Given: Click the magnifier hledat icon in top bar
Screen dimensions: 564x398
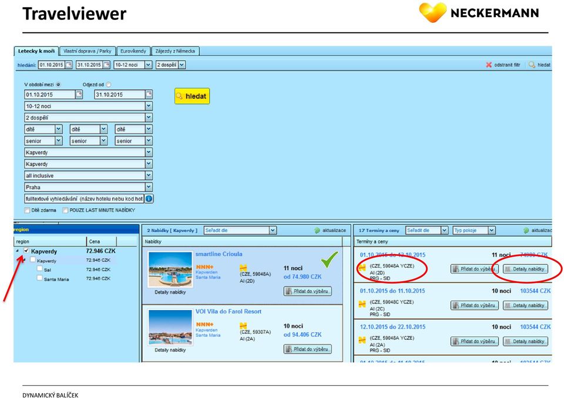Looking at the screenshot, I should [x=532, y=65].
